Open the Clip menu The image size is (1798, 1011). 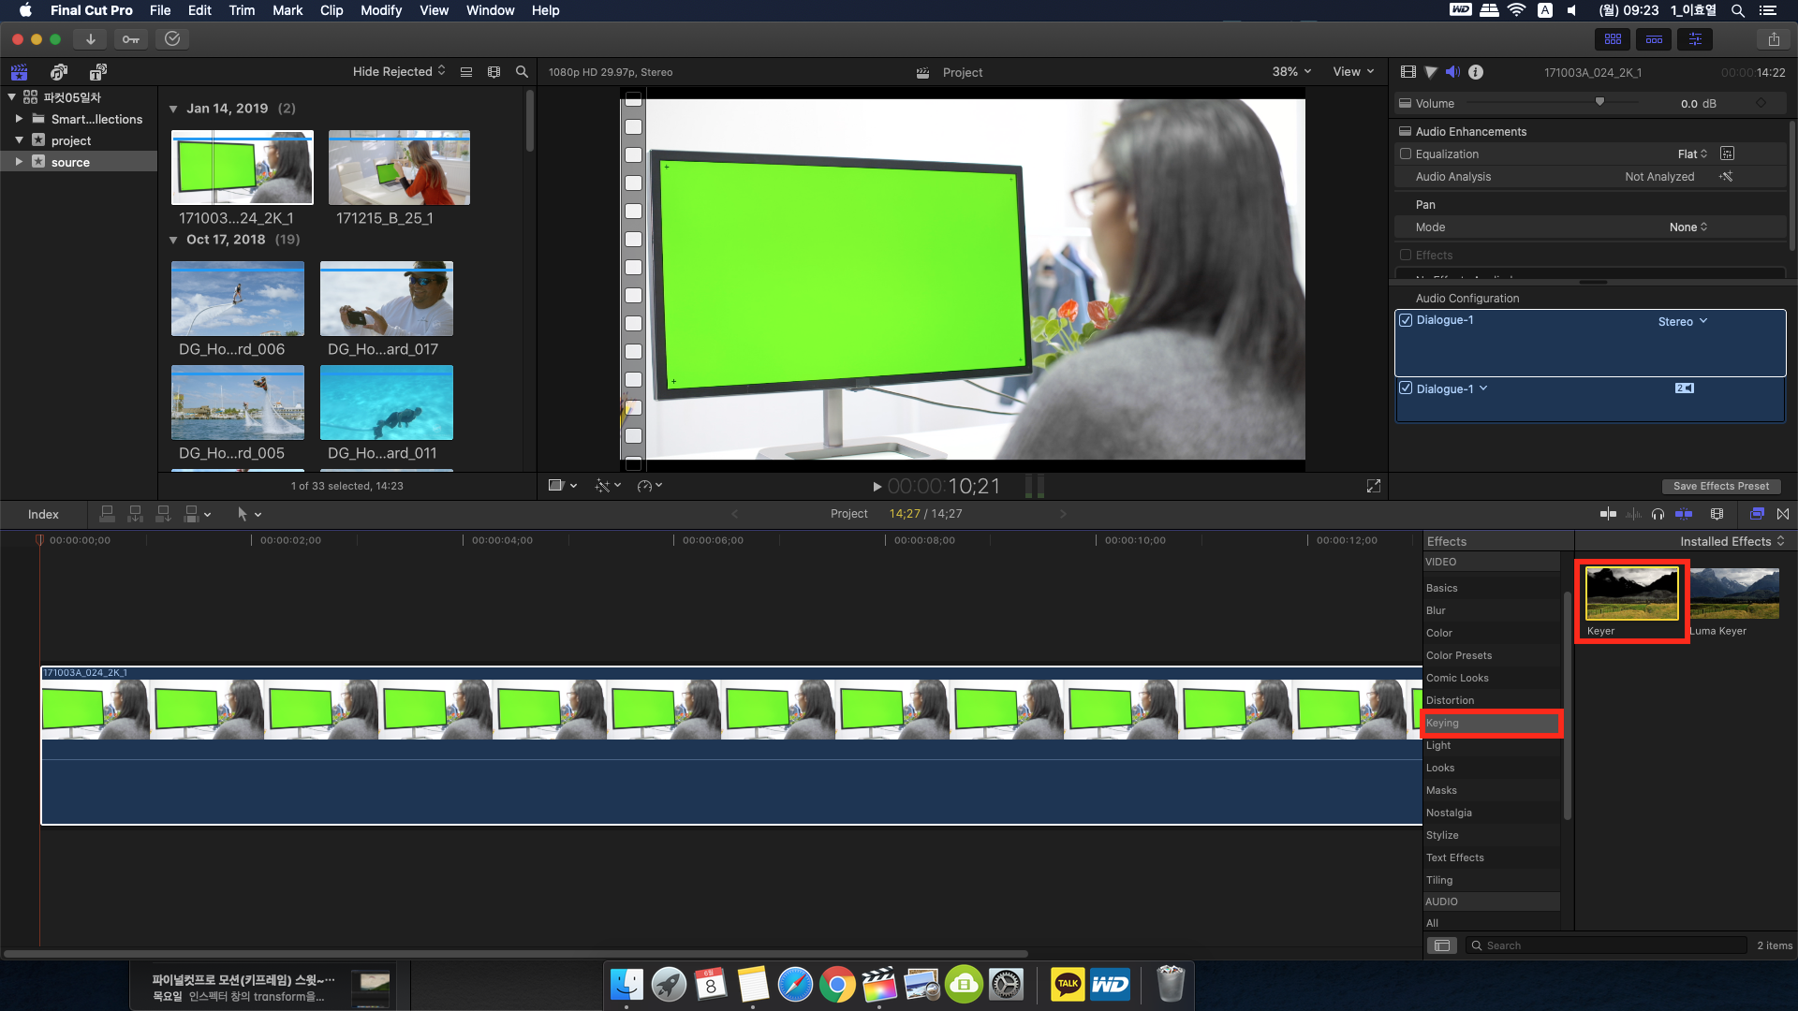332,10
